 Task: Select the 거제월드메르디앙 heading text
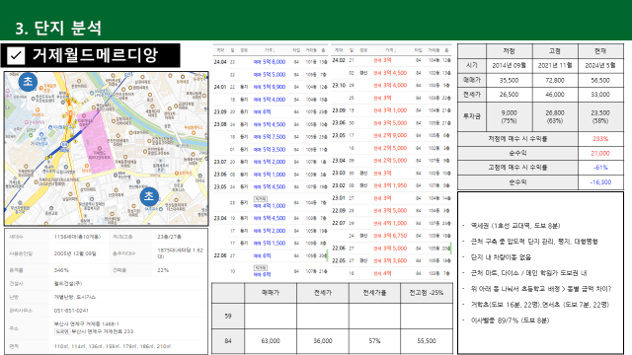tap(95, 55)
